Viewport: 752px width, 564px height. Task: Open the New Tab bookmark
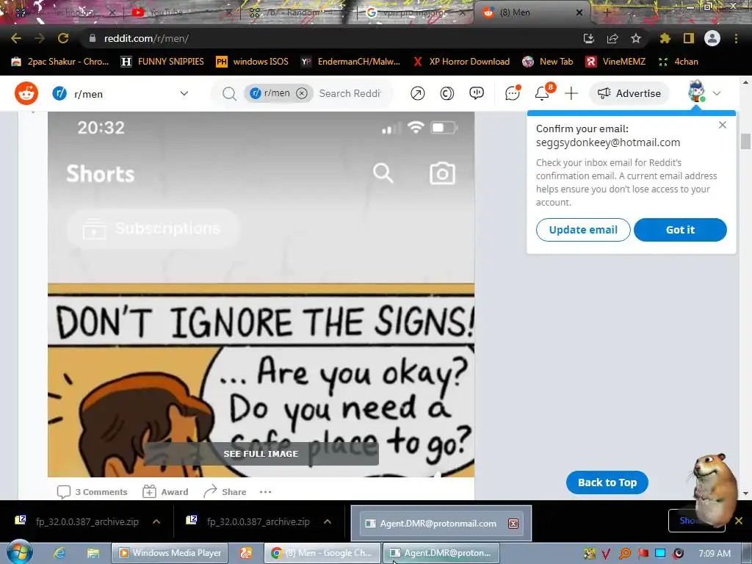click(x=548, y=62)
